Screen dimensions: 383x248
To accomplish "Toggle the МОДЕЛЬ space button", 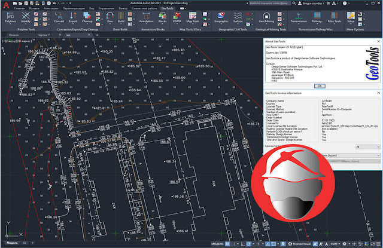I will (217, 244).
